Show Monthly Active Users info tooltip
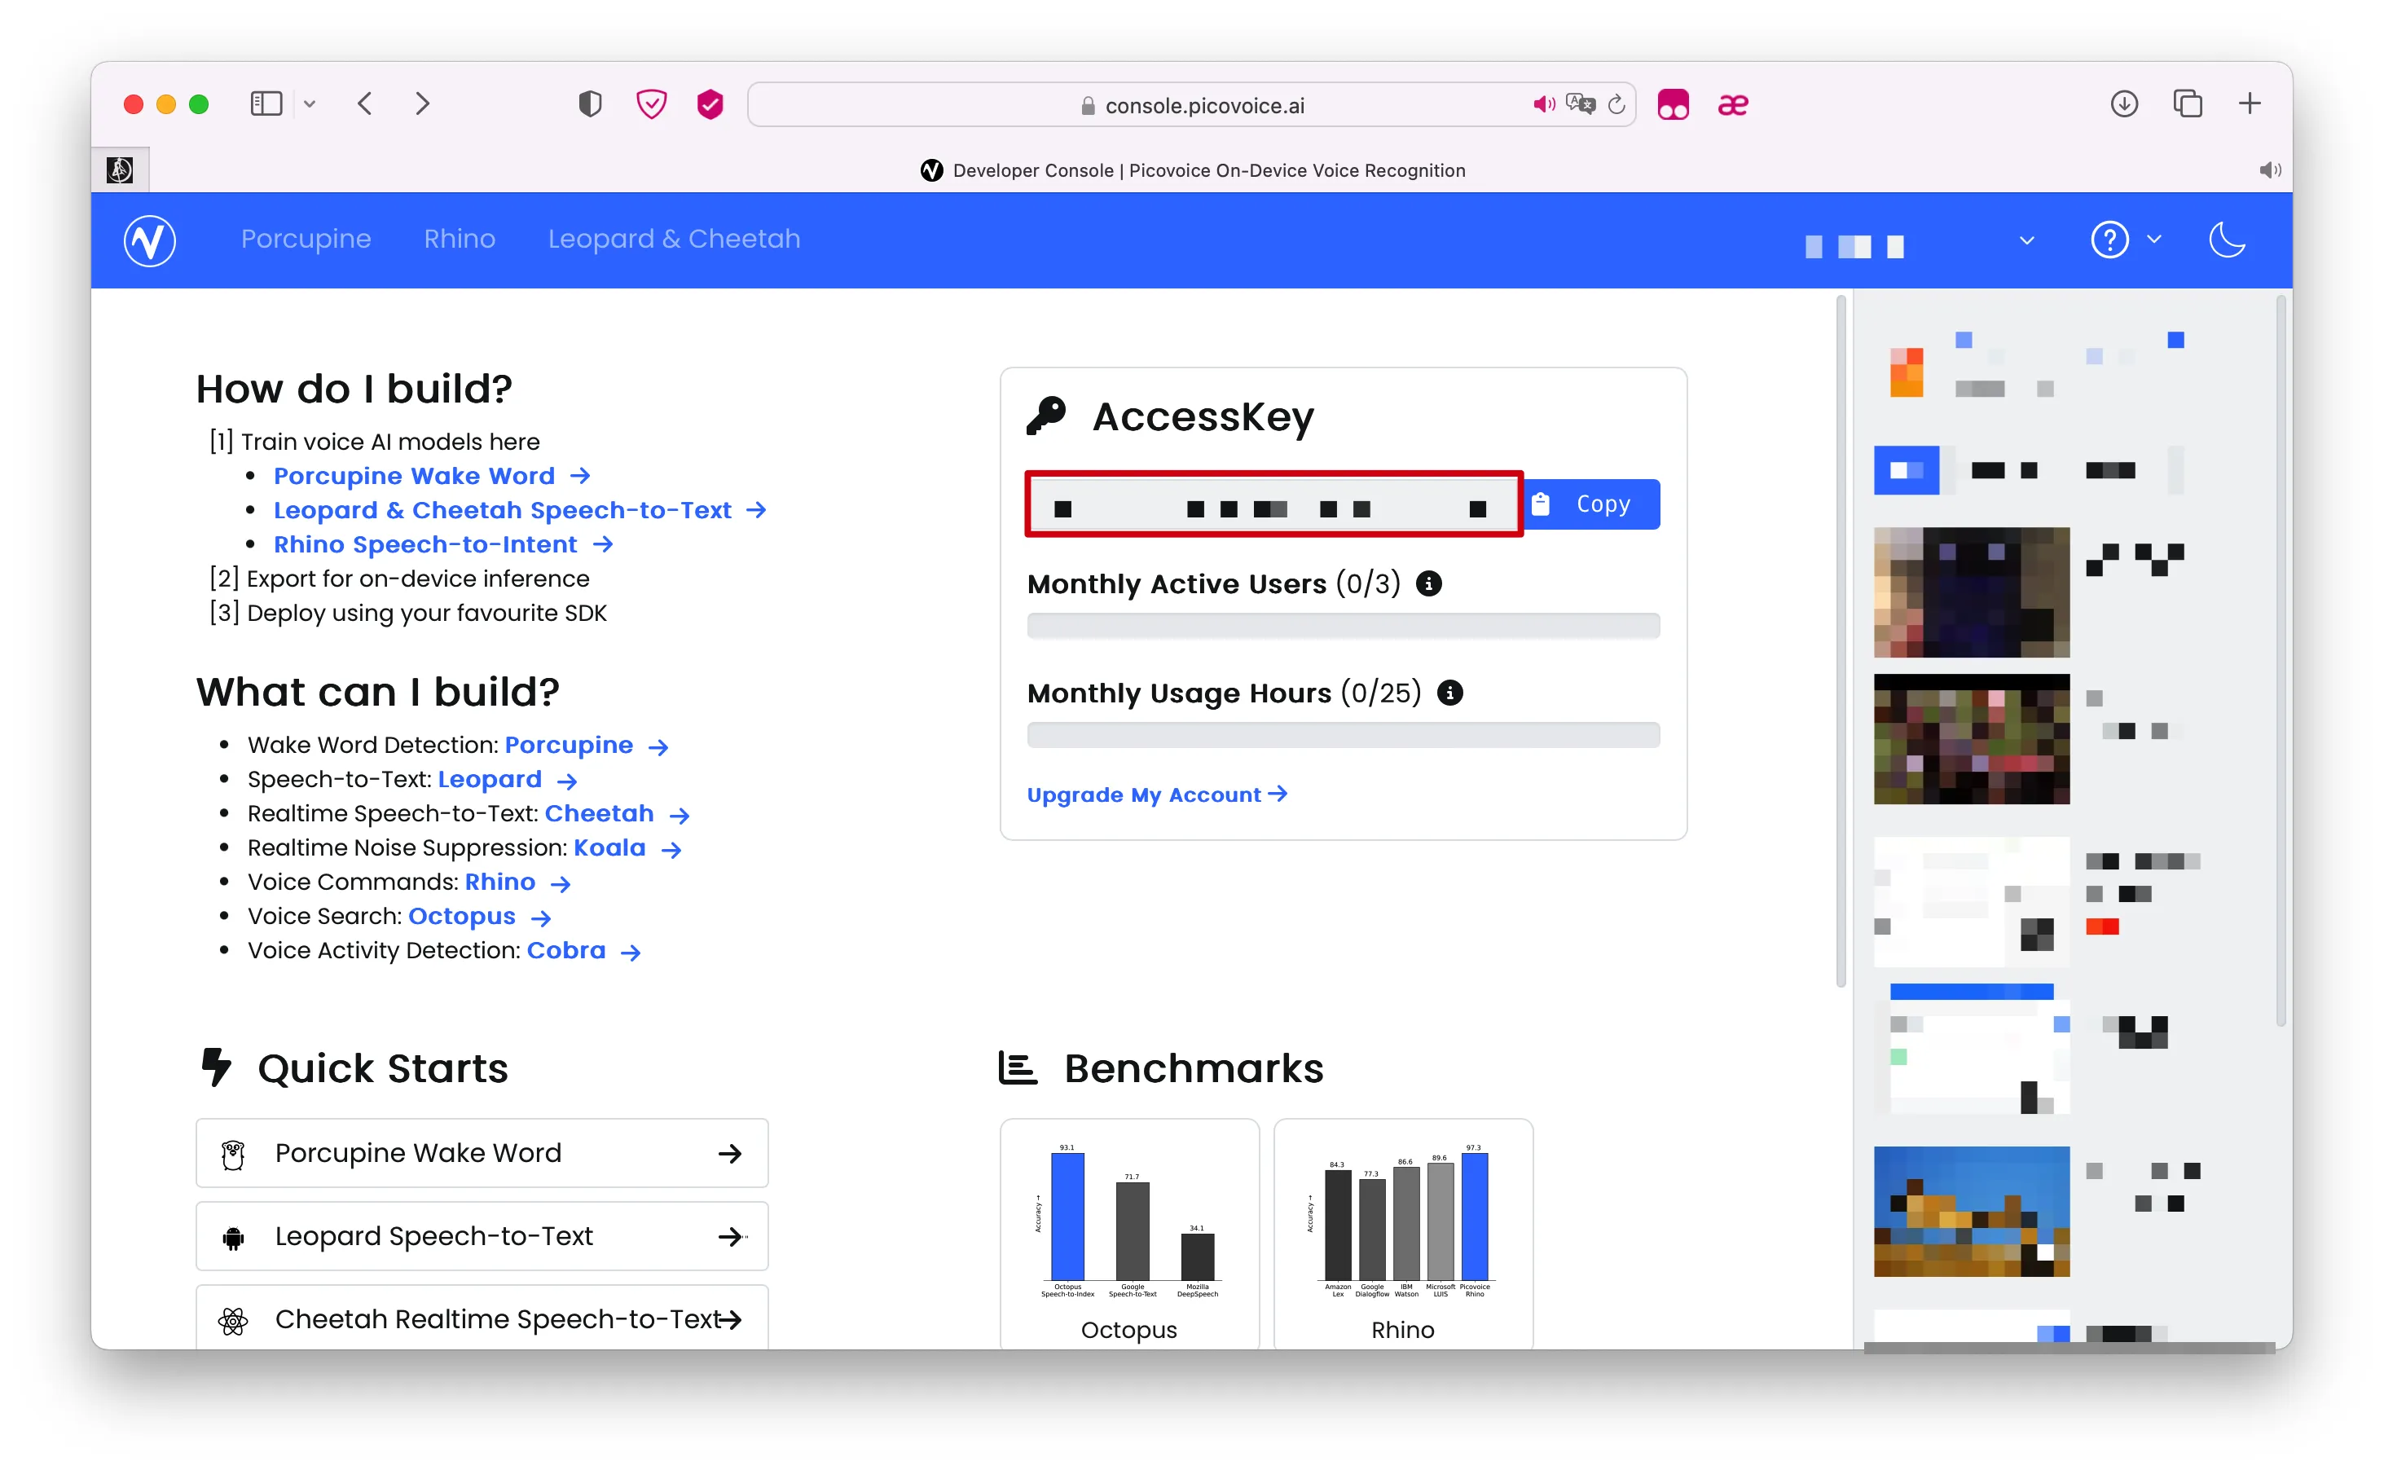The width and height of the screenshot is (2384, 1470). pyautogui.click(x=1428, y=583)
